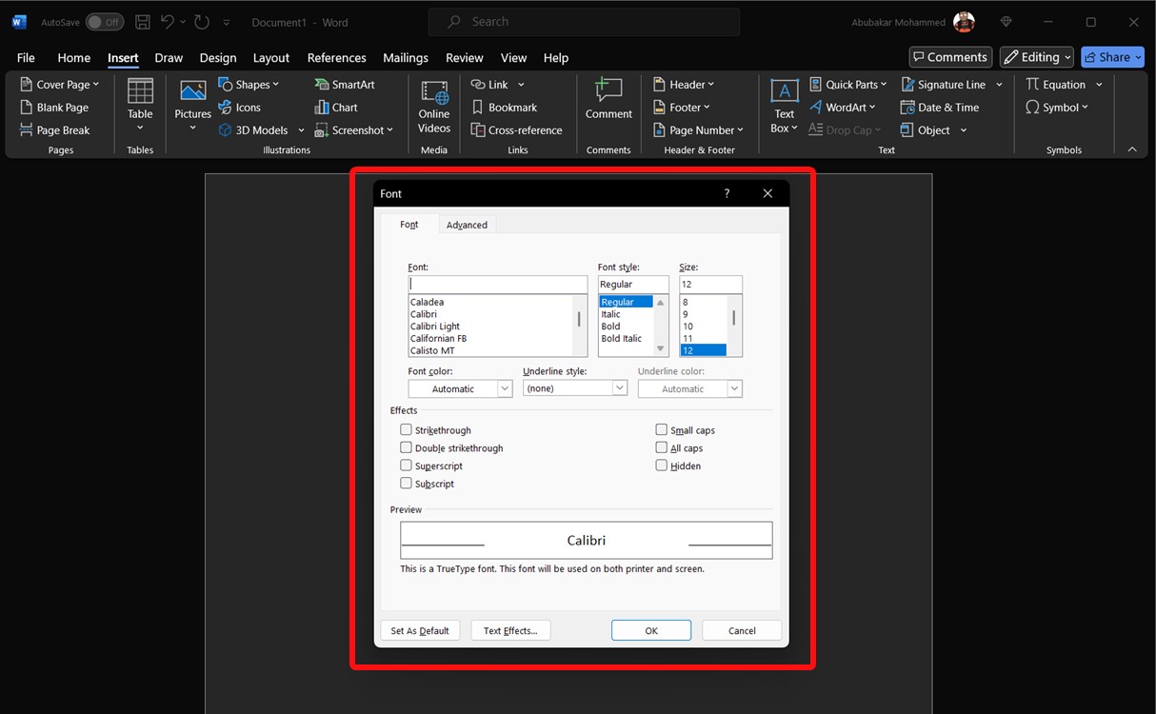Enable Superscript formatting

pyautogui.click(x=406, y=466)
